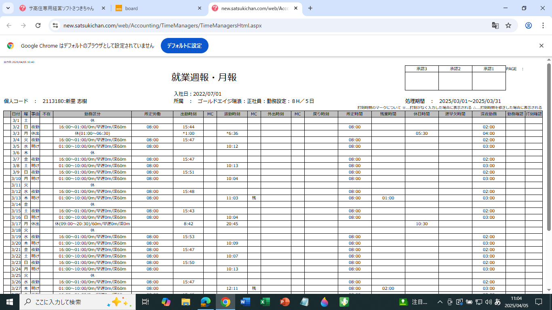This screenshot has height=310, width=552.
Task: Open PowerPoint from the taskbar
Action: [x=284, y=302]
